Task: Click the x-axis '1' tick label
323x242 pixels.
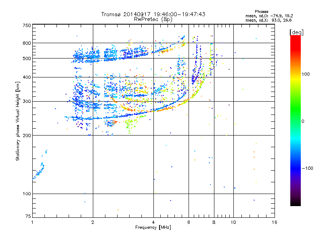Action: 32,222
